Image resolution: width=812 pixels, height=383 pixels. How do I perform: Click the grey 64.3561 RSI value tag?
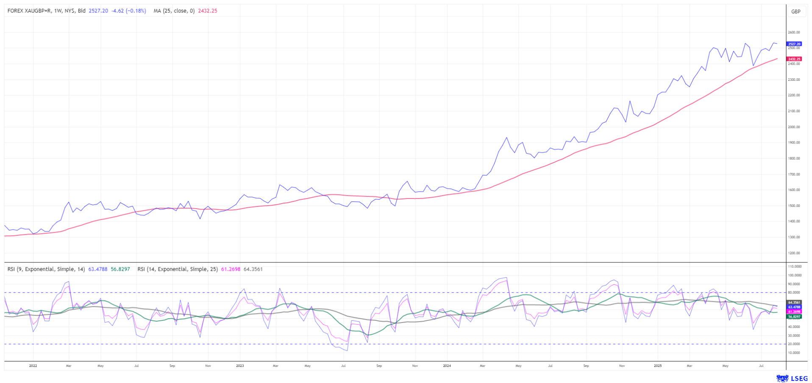(794, 303)
